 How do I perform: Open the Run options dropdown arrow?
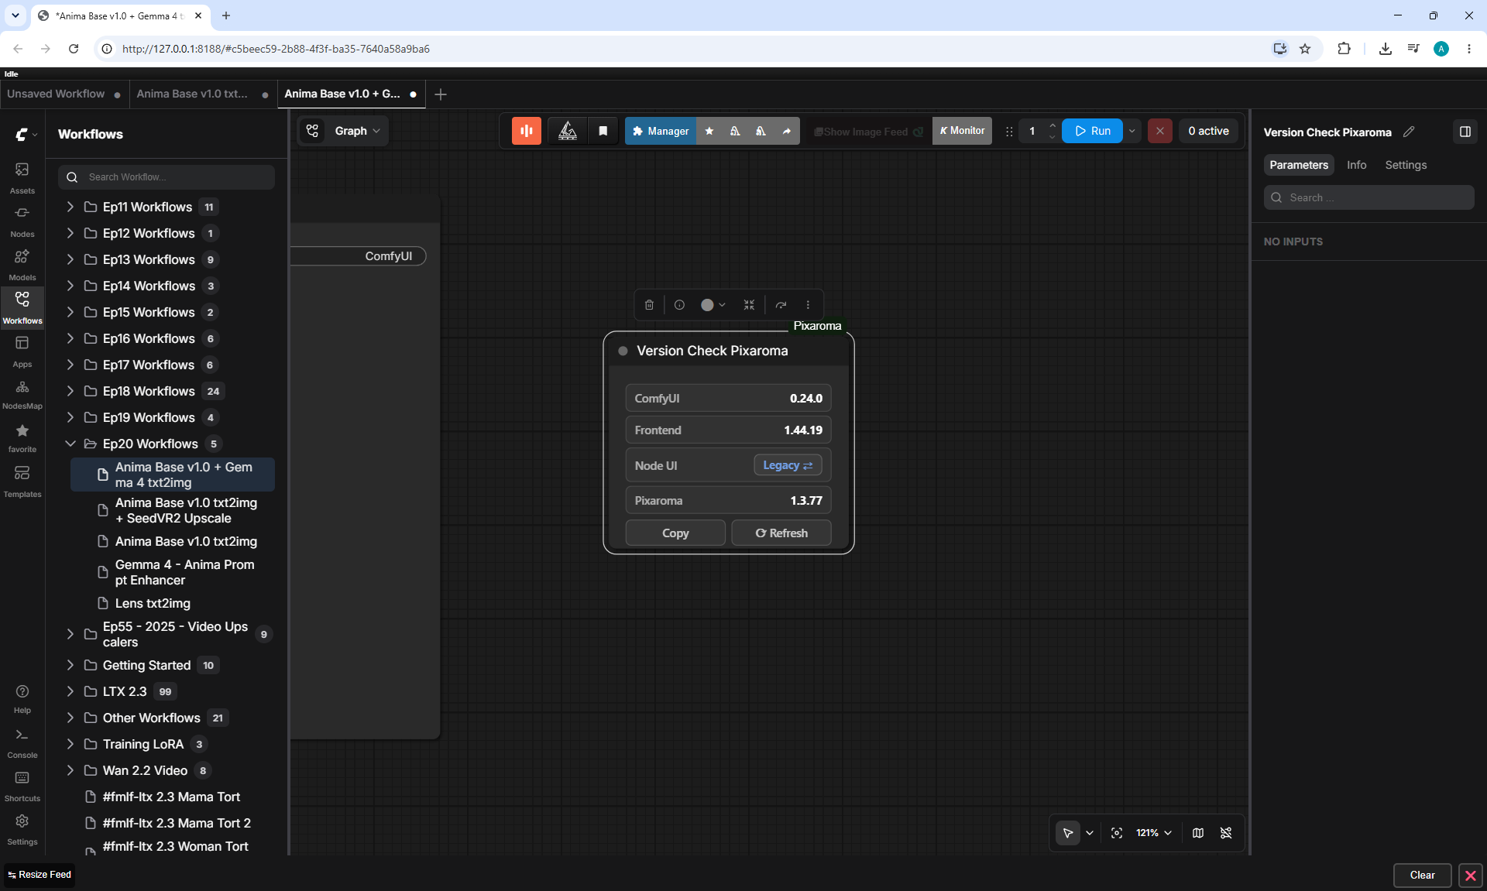(1132, 131)
